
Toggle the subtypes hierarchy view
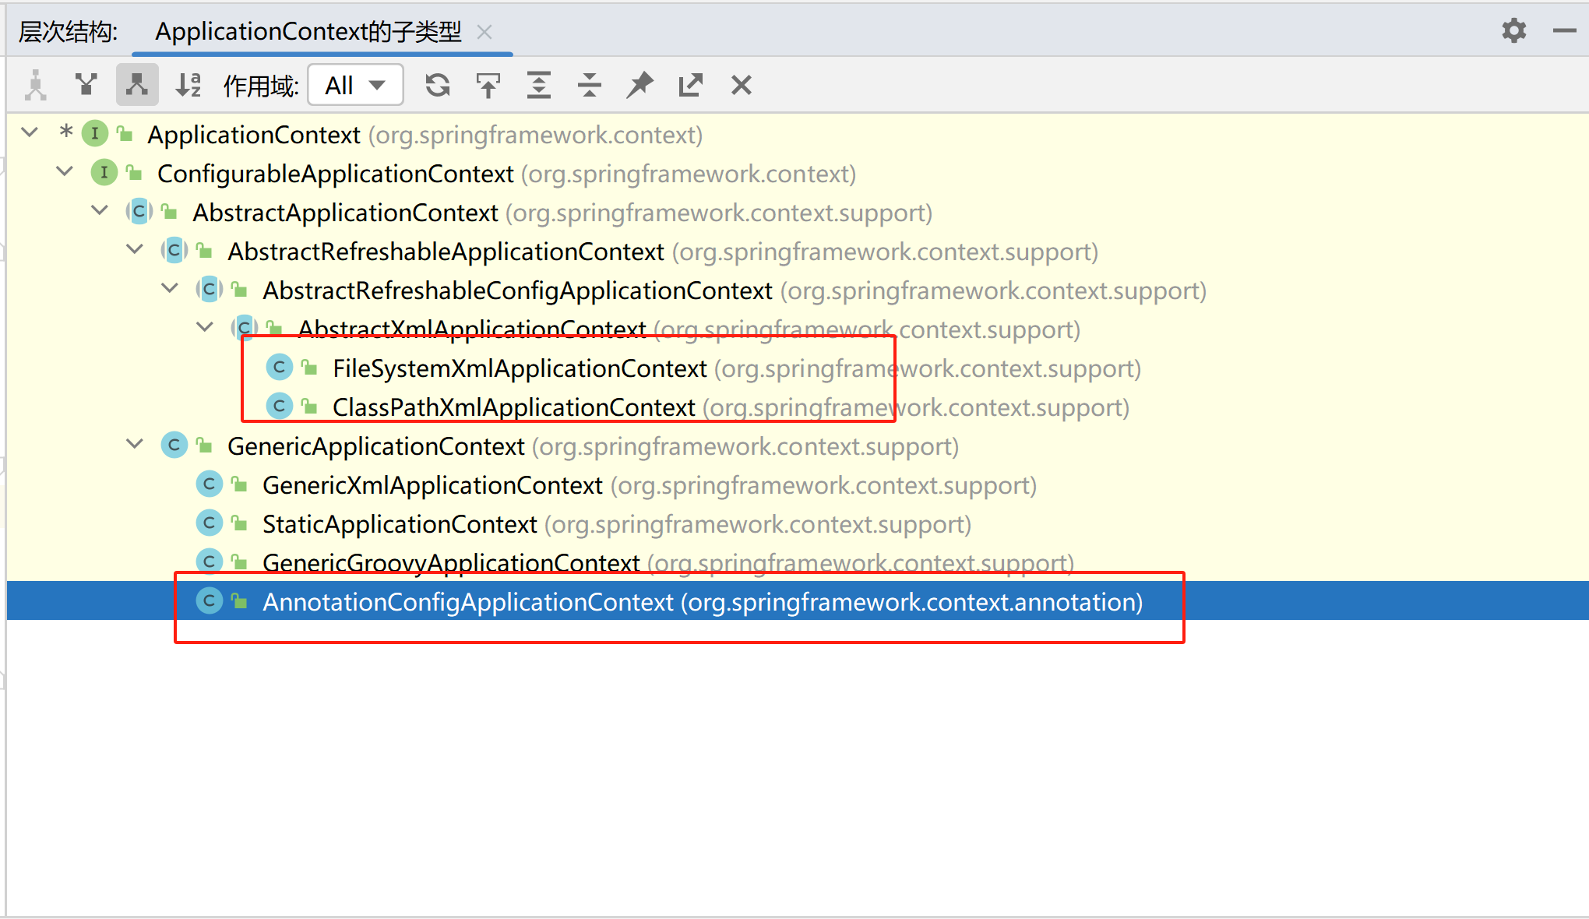click(x=137, y=85)
